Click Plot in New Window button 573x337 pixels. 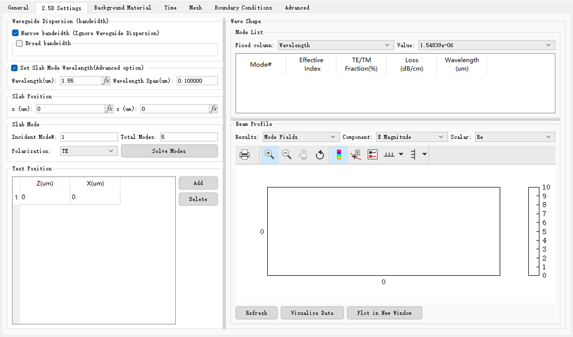(385, 313)
